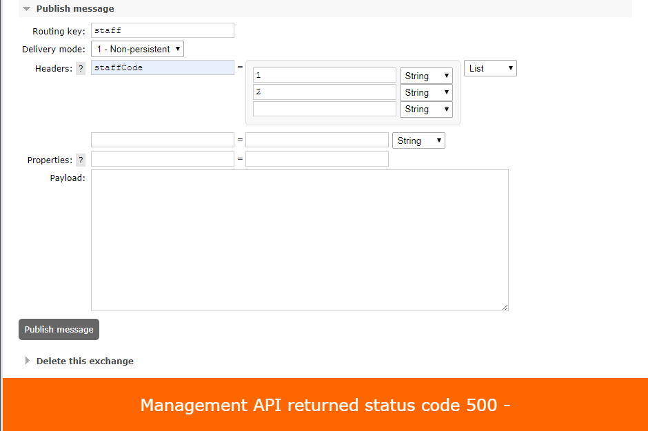Click list value field containing 2
The image size is (648, 431).
tap(325, 92)
